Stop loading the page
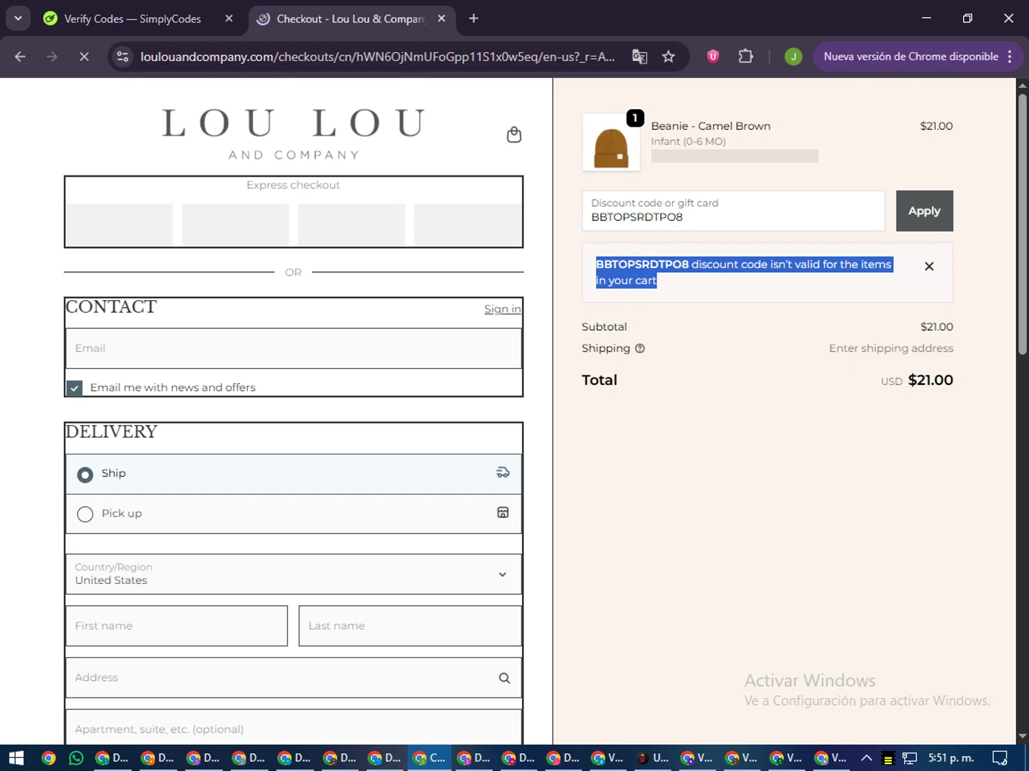The image size is (1029, 771). pyautogui.click(x=84, y=57)
